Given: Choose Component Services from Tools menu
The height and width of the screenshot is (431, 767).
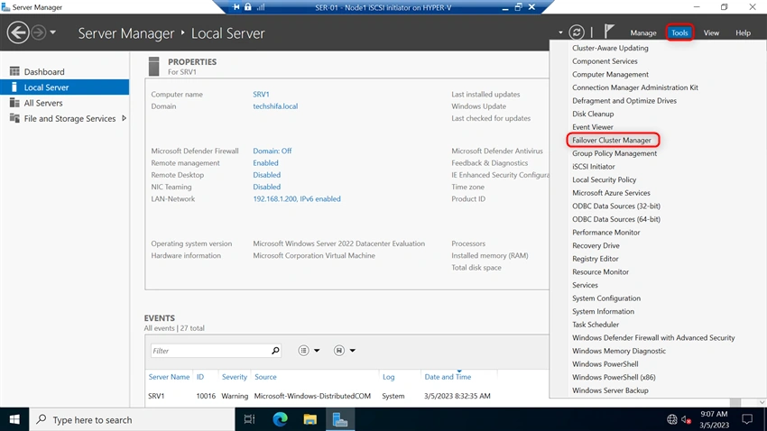Looking at the screenshot, I should pos(605,61).
